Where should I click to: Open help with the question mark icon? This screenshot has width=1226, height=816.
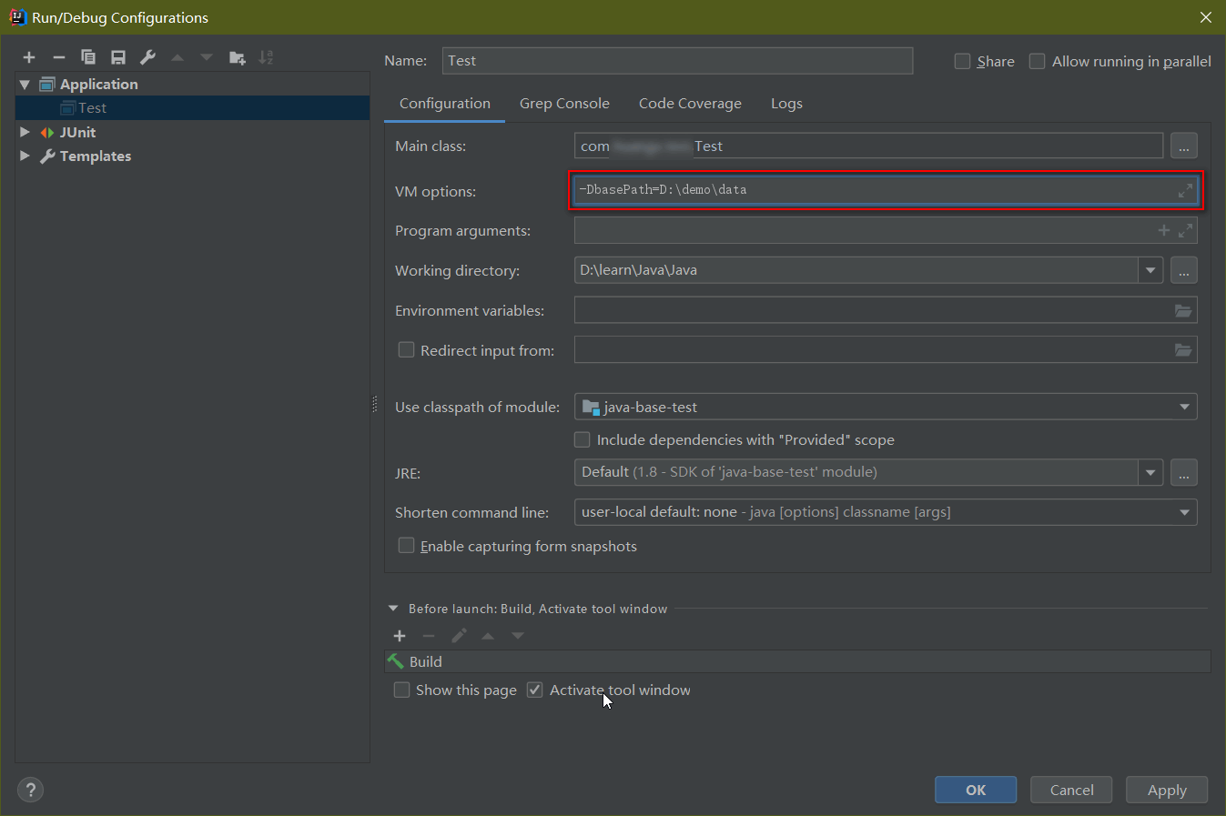[30, 790]
